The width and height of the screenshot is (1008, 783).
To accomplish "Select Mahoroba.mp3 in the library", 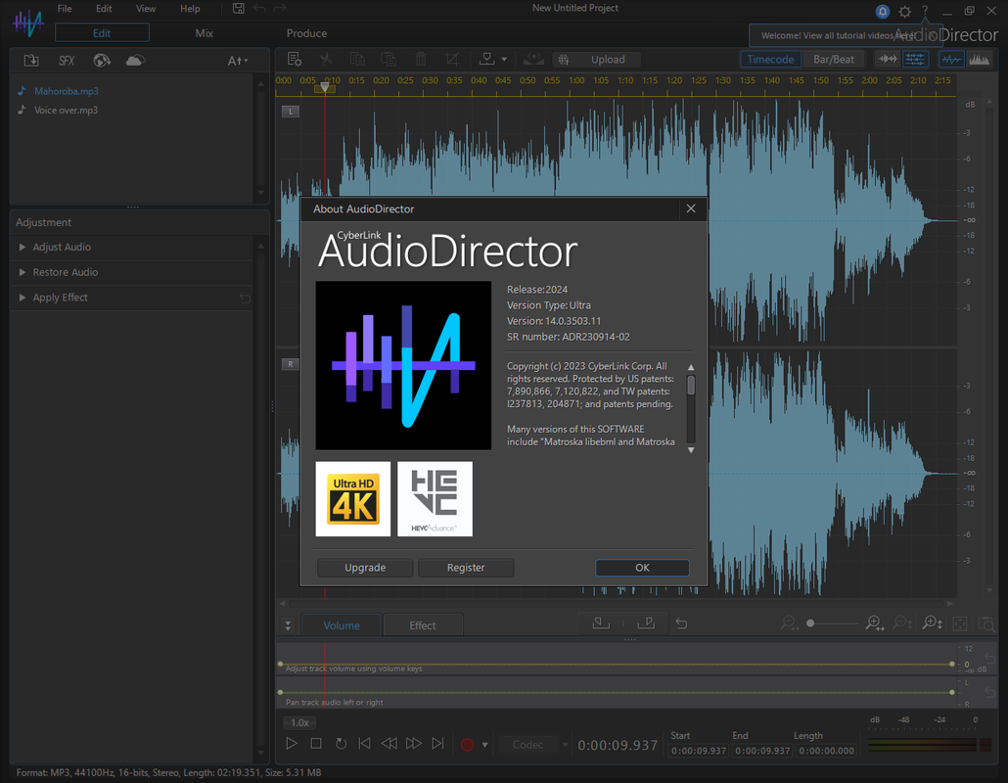I will (67, 91).
